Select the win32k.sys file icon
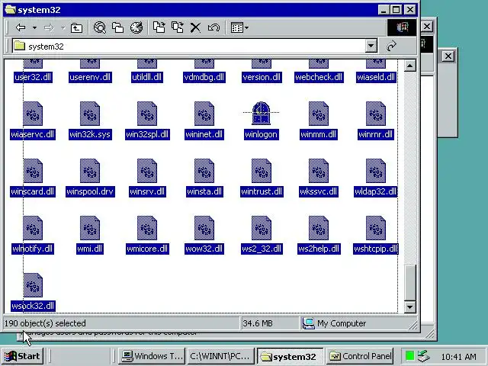The height and width of the screenshot is (366, 488). coord(90,114)
